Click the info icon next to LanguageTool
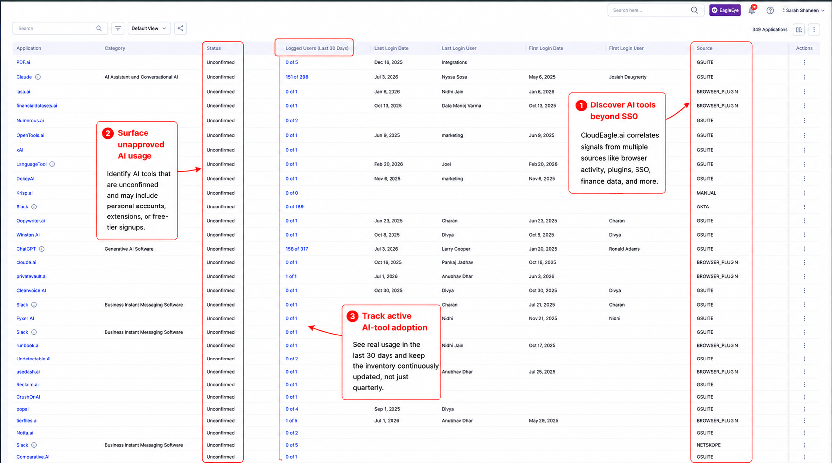The width and height of the screenshot is (832, 463). pos(52,164)
